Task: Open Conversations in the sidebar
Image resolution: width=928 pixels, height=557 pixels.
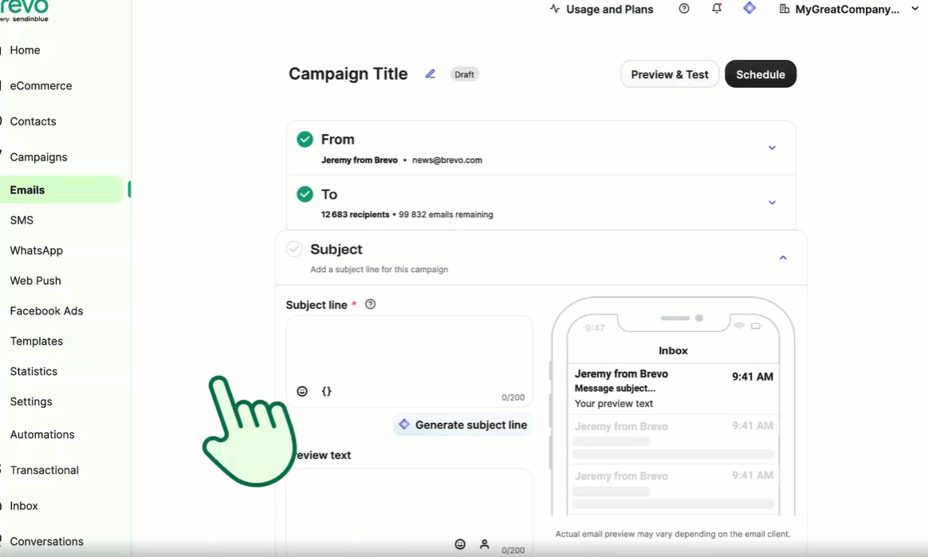Action: (47, 542)
